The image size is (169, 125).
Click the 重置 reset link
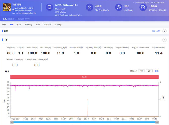156,71
